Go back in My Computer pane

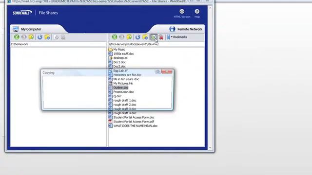tap(17, 37)
